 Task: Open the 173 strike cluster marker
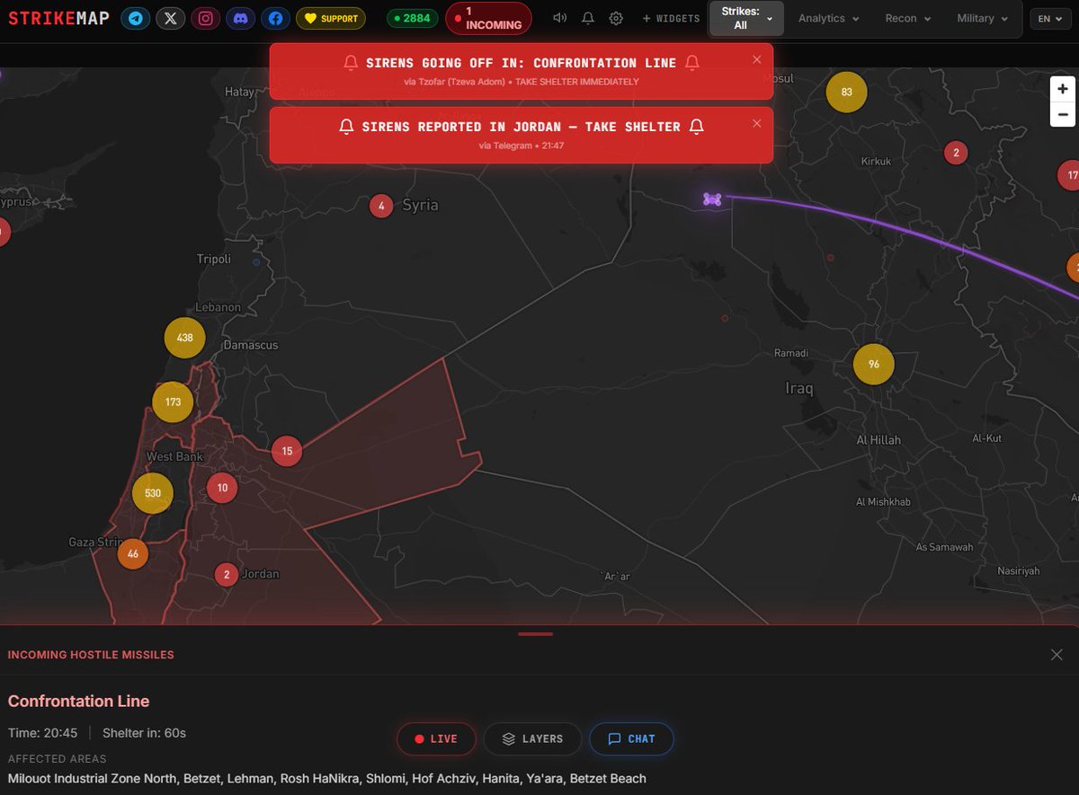click(174, 402)
